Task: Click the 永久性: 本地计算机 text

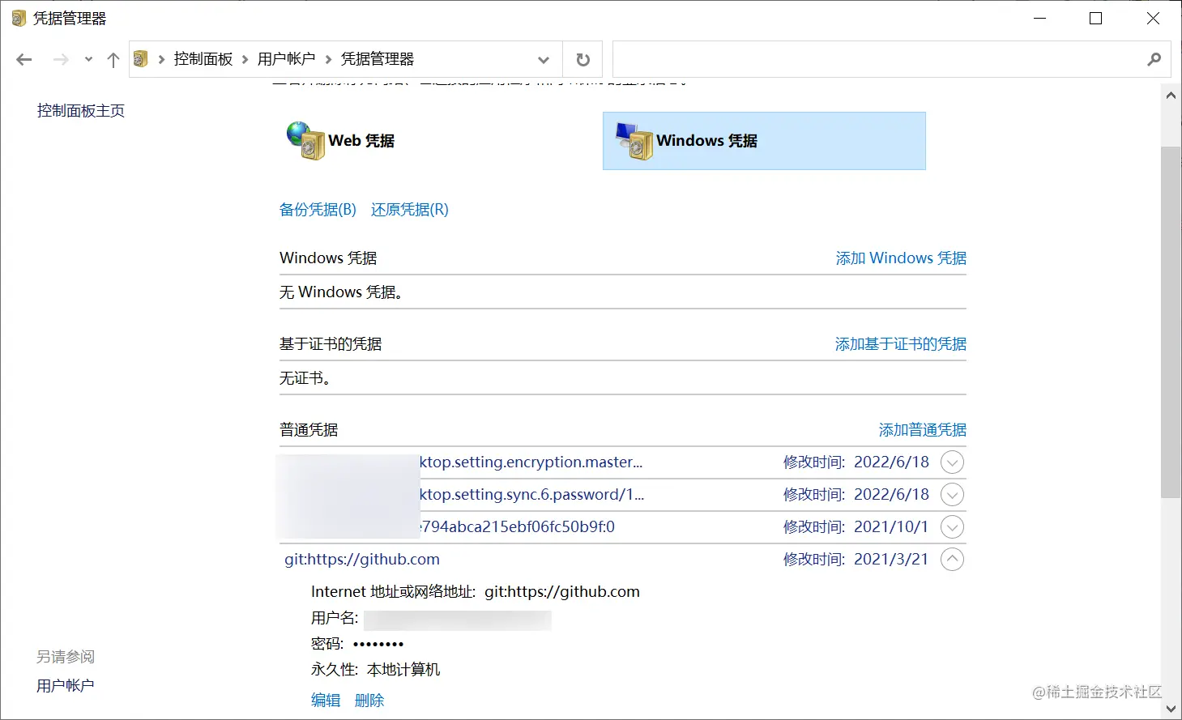Action: [x=376, y=670]
